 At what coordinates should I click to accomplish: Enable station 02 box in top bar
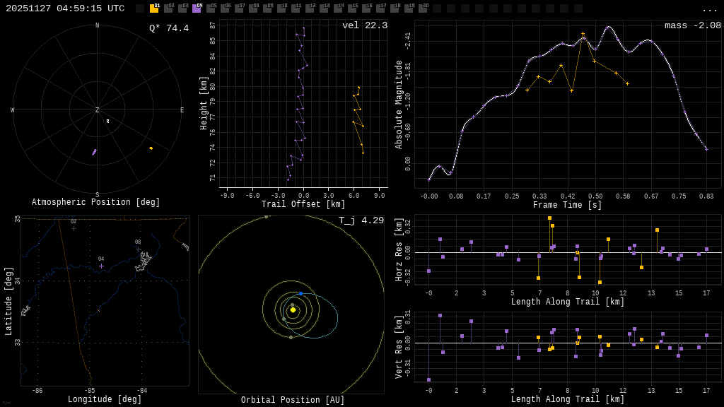click(x=168, y=8)
